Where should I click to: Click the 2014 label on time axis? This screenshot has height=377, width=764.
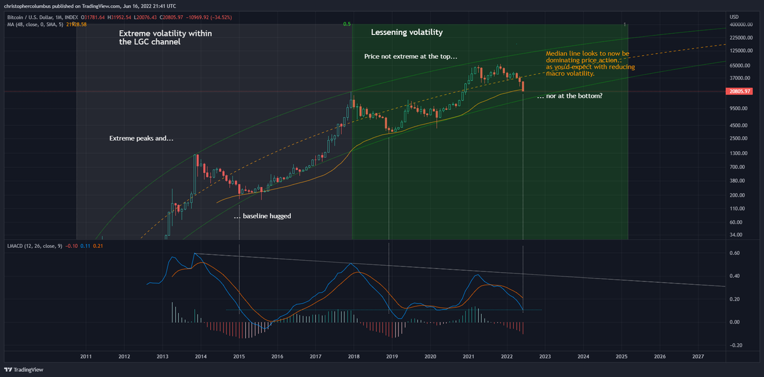[201, 357]
